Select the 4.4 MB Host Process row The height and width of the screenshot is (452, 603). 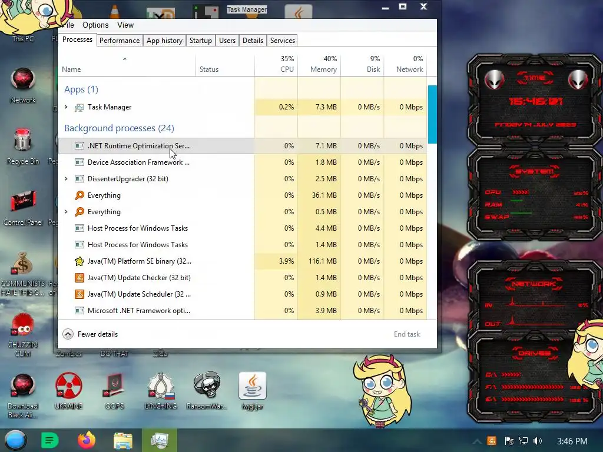click(x=242, y=228)
